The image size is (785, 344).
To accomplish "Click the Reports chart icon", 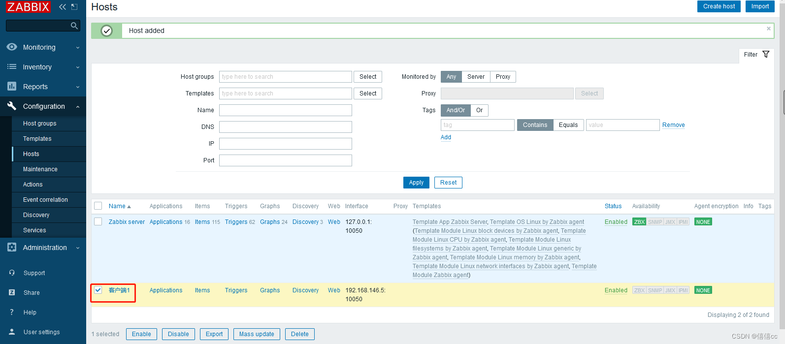I will pos(12,86).
